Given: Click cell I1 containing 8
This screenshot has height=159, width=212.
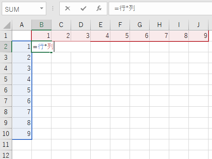Looking at the screenshot, I should [x=179, y=36].
